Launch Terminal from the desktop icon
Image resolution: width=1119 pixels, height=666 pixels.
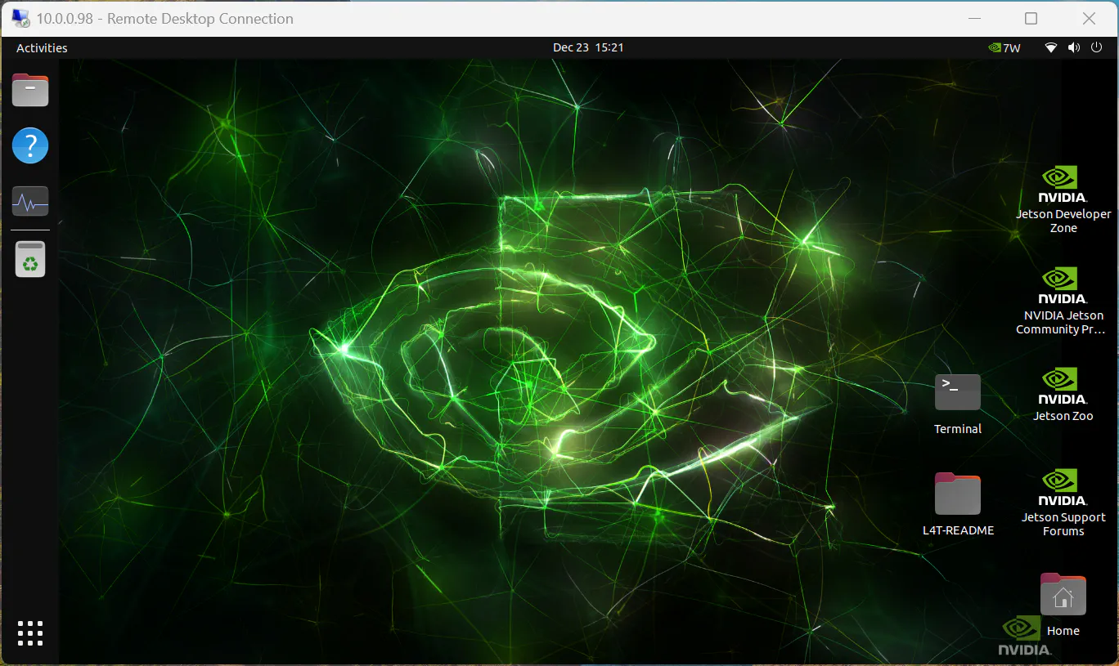tap(958, 405)
